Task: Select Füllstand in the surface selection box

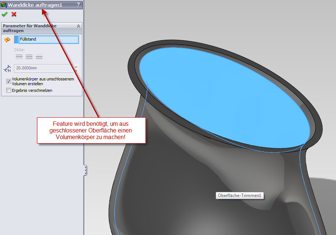Action: click(x=49, y=39)
